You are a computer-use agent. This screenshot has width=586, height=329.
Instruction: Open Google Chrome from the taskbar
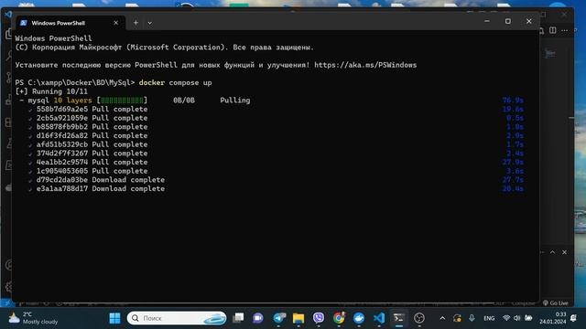(339, 318)
